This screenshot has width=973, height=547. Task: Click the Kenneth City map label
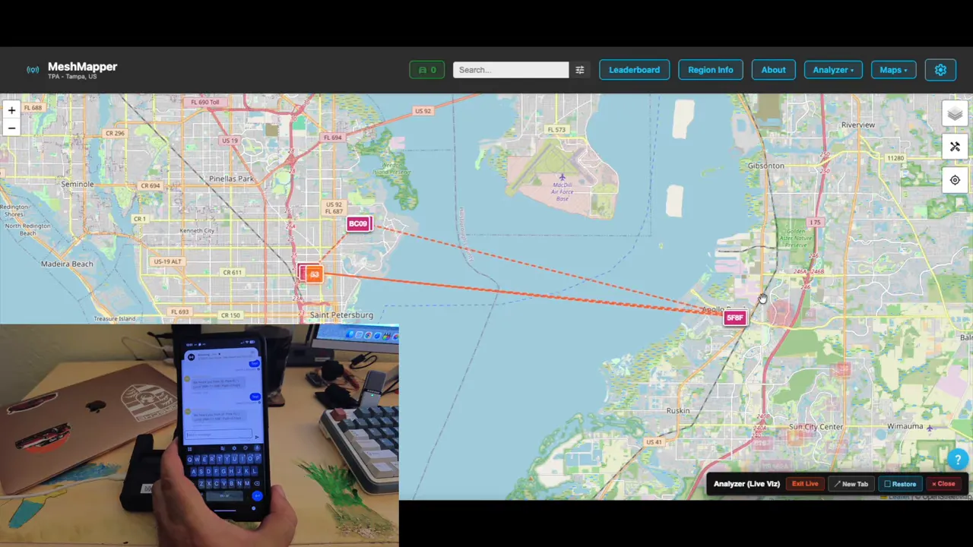click(x=197, y=231)
